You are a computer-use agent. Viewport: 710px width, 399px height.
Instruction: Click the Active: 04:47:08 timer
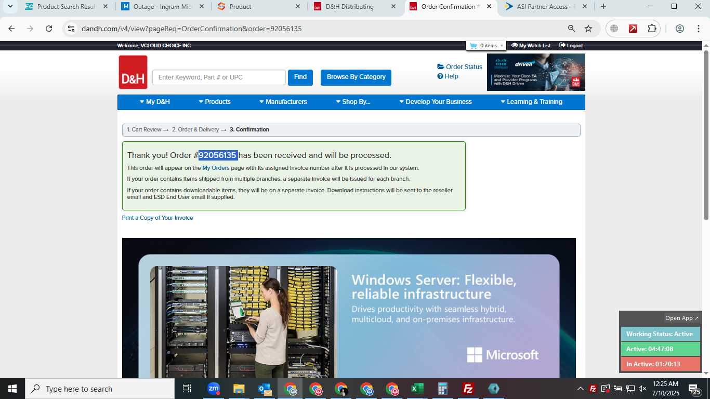[x=661, y=349]
